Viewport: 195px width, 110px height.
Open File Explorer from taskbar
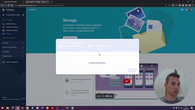pos(8,108)
